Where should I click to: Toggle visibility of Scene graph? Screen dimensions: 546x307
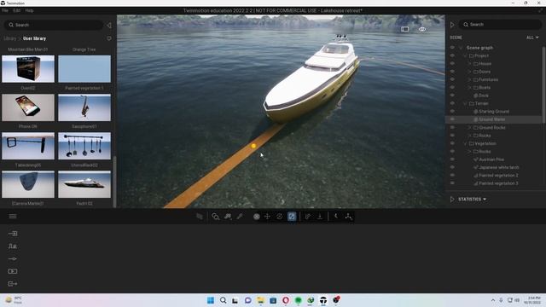coord(452,48)
